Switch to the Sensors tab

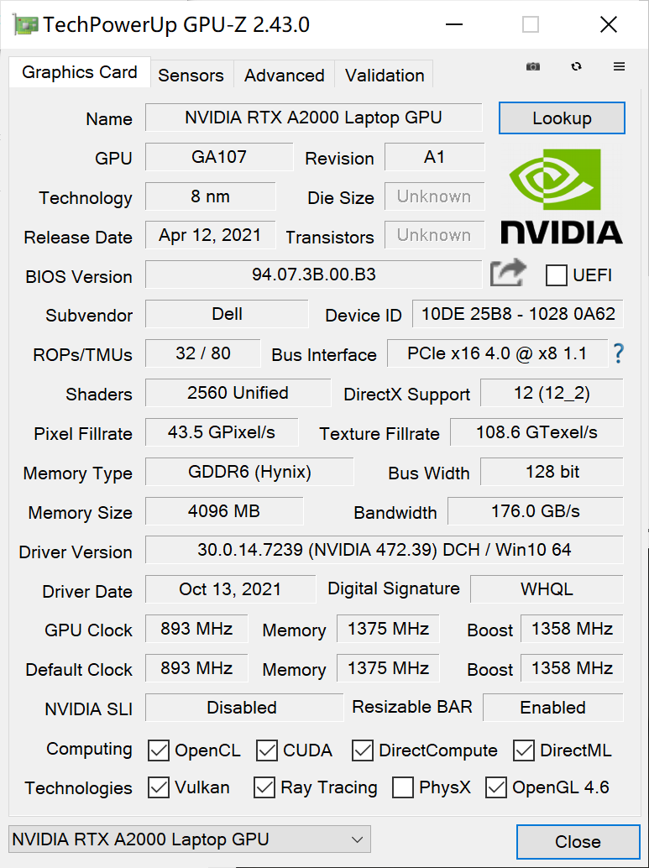(x=191, y=76)
